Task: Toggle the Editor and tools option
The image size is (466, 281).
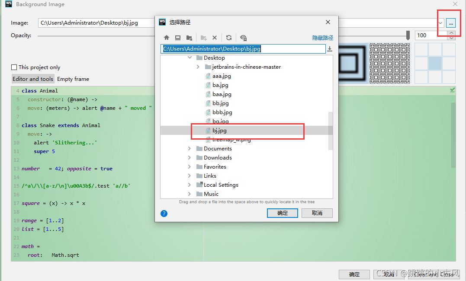Action: tap(32, 79)
